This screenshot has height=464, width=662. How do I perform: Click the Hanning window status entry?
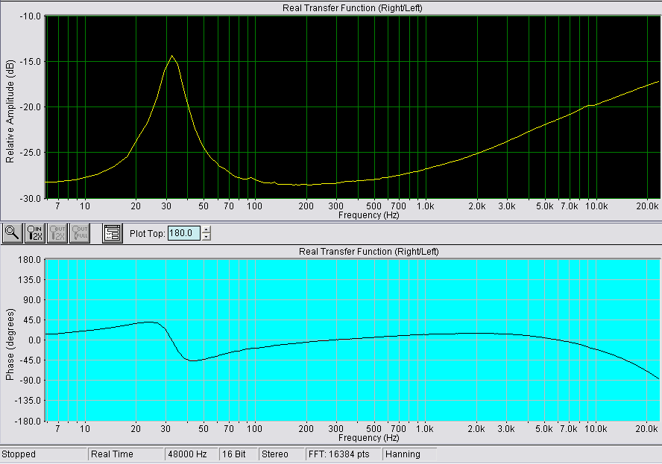[409, 454]
